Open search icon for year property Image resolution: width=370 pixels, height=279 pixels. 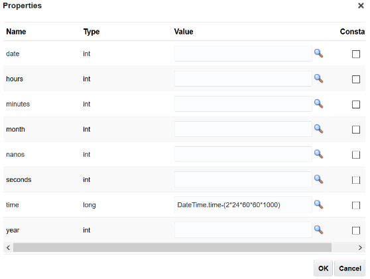tap(318, 229)
